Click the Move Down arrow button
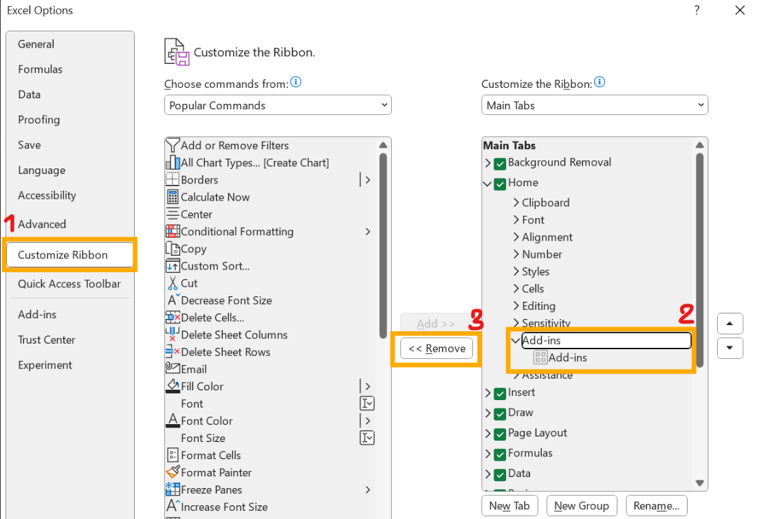This screenshot has width=757, height=519. point(729,348)
